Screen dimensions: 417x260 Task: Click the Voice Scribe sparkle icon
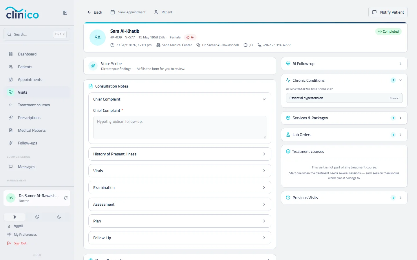click(x=93, y=66)
